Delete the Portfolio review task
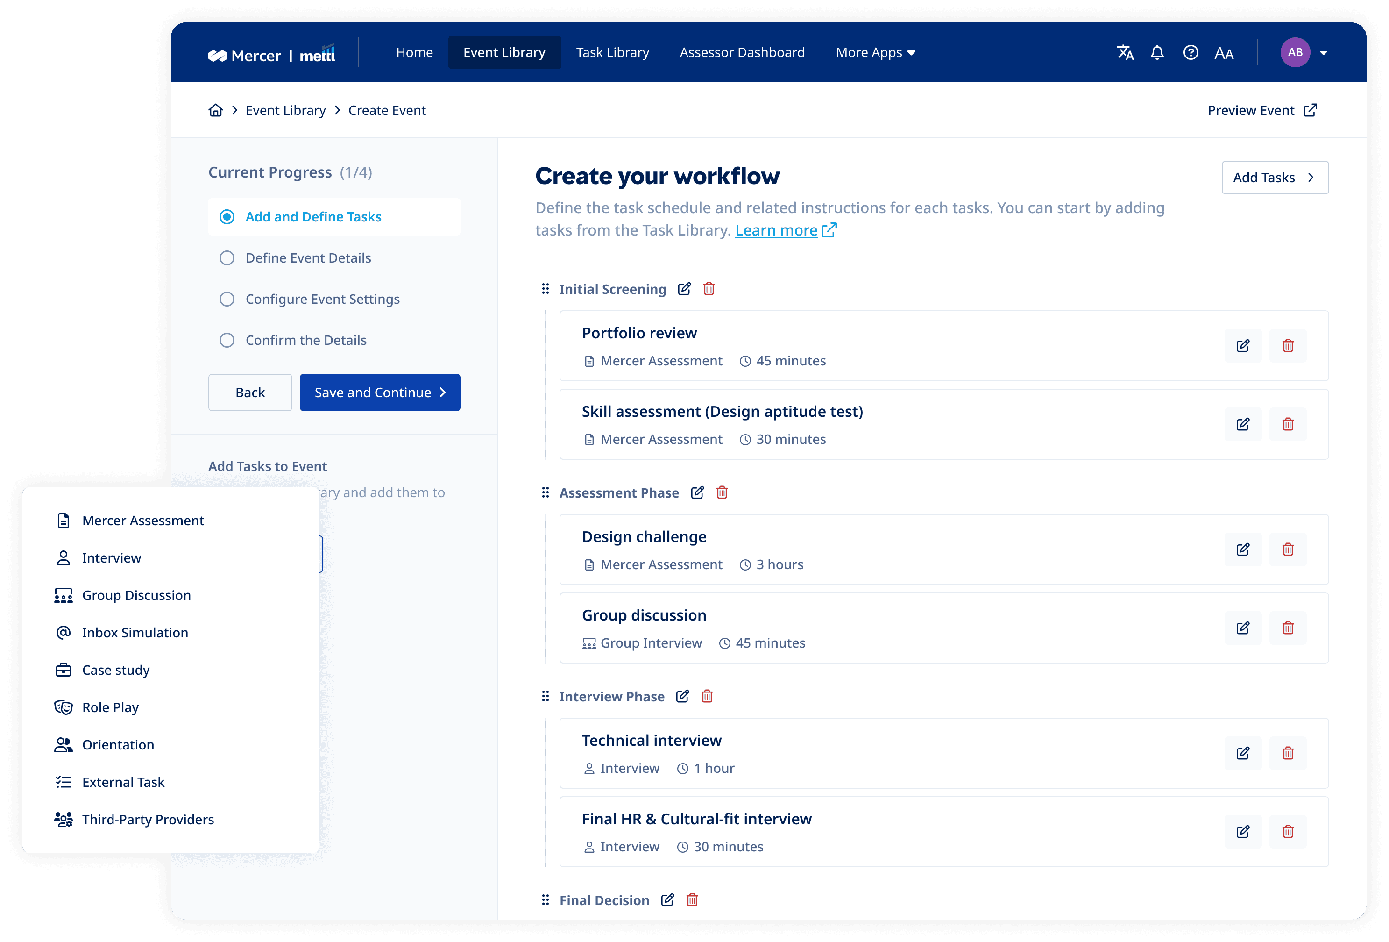Image resolution: width=1389 pixels, height=942 pixels. [1287, 346]
